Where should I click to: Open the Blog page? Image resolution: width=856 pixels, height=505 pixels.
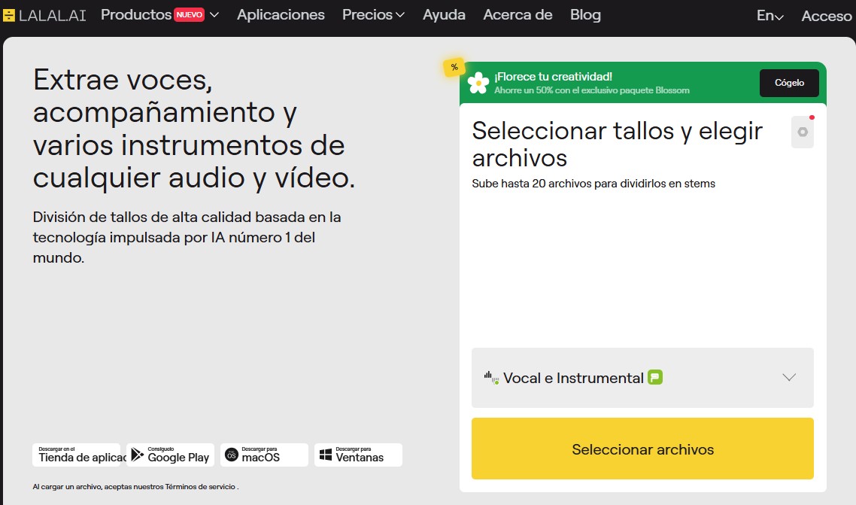[585, 15]
